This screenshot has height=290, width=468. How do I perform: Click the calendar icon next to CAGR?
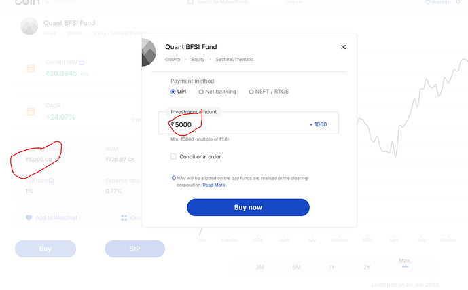point(31,111)
